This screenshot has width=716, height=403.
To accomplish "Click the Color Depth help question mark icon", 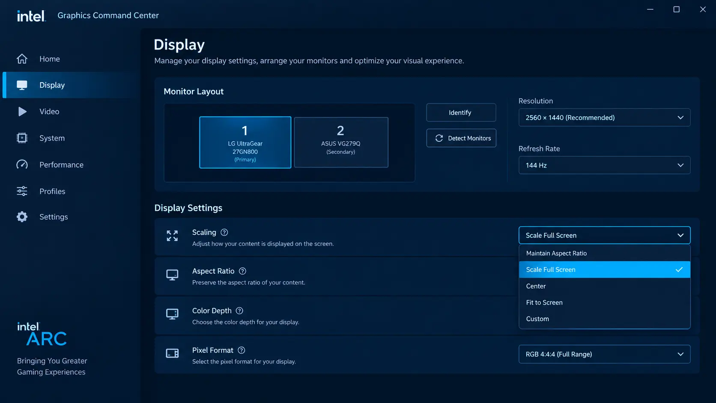I will click(239, 310).
